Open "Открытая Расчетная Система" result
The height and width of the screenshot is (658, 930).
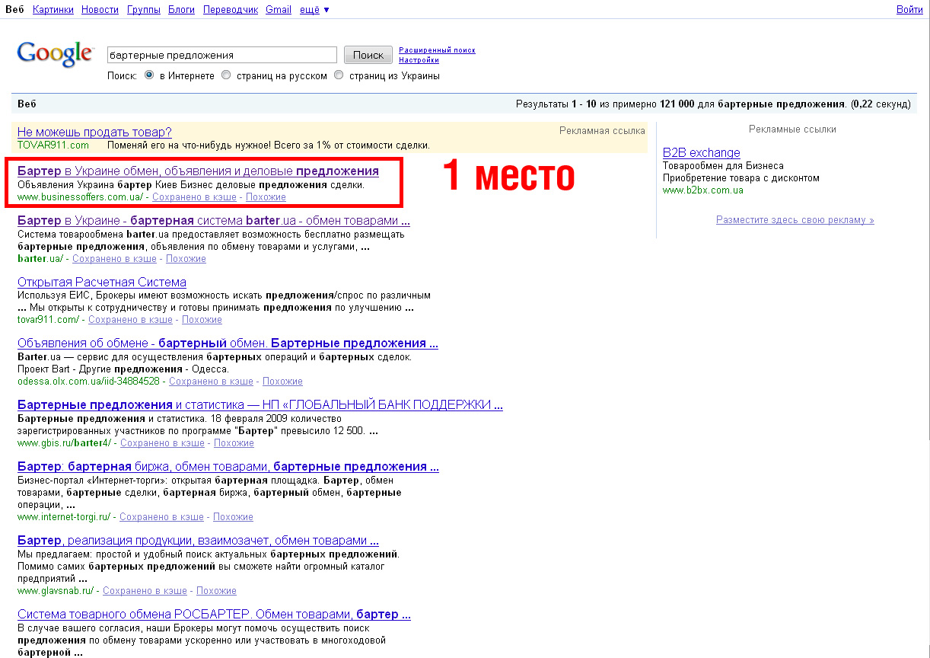click(x=102, y=283)
